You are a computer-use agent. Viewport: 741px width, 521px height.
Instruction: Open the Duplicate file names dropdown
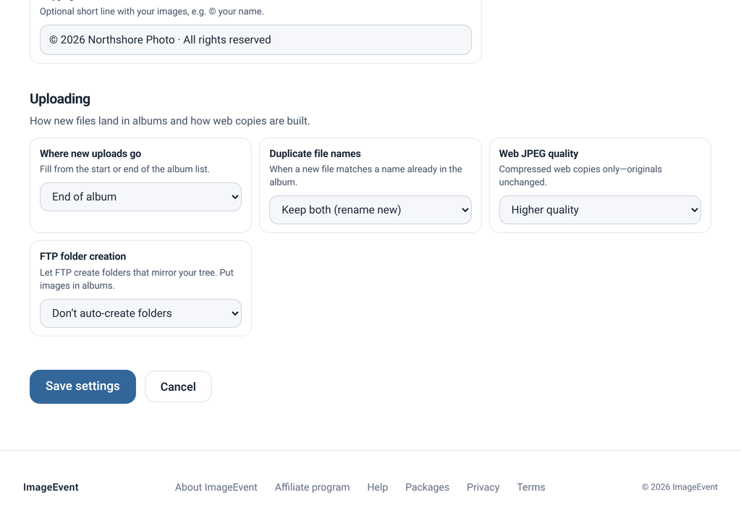[370, 210]
